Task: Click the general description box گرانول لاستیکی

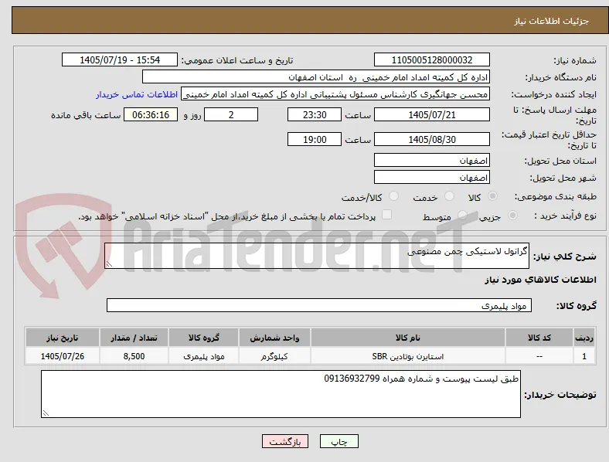Action: 317,256
